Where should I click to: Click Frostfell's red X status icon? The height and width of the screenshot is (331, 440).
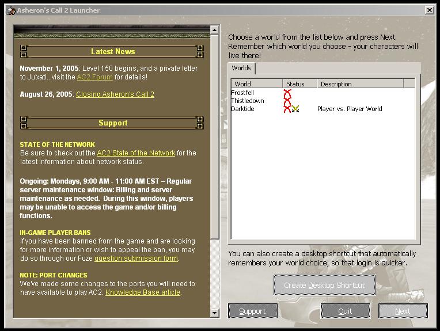click(287, 93)
